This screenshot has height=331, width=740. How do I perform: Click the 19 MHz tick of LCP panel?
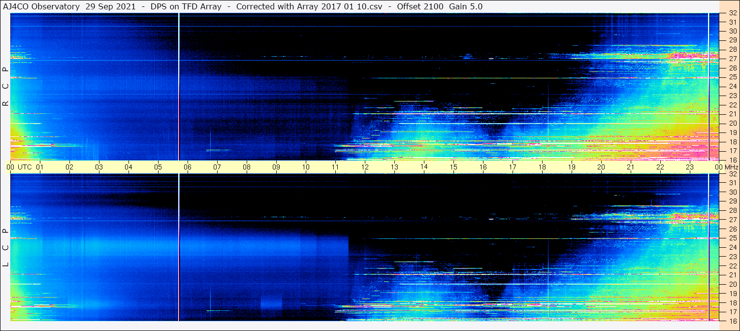[x=732, y=293]
